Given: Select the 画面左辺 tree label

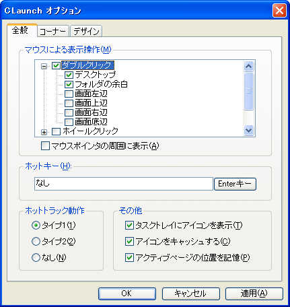Looking at the screenshot, I should coord(91,94).
